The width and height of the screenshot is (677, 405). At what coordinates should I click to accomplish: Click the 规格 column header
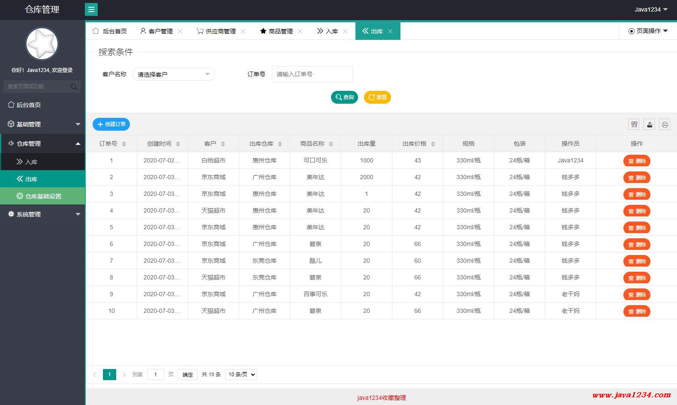[x=469, y=144]
